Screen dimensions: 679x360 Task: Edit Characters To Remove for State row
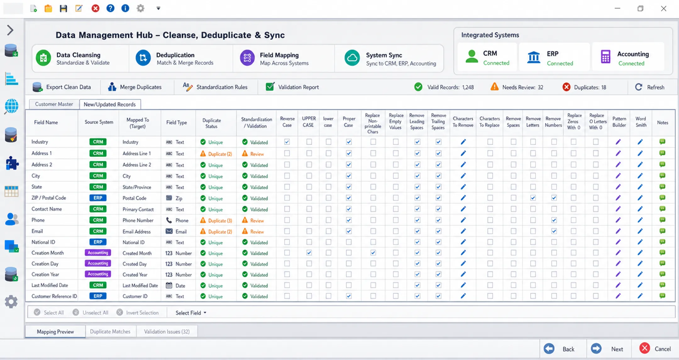463,187
